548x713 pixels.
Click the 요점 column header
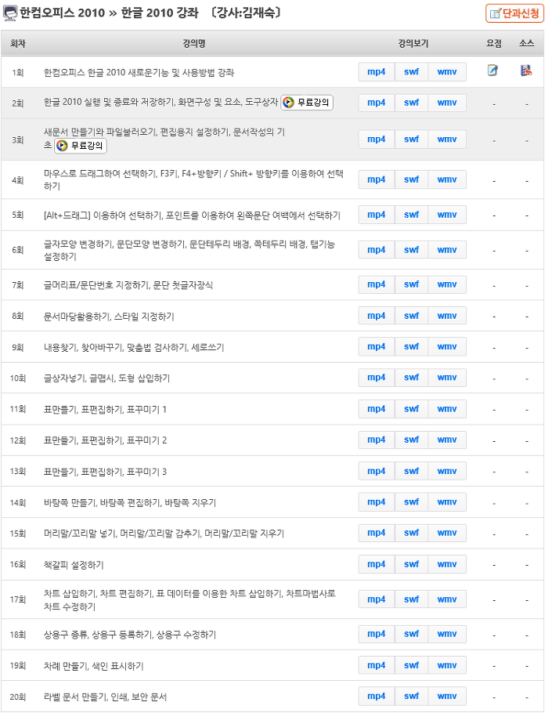click(x=493, y=44)
